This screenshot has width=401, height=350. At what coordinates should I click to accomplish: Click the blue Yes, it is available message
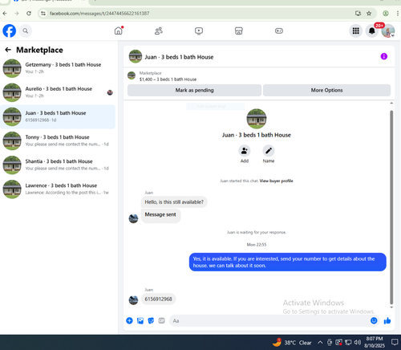click(288, 262)
